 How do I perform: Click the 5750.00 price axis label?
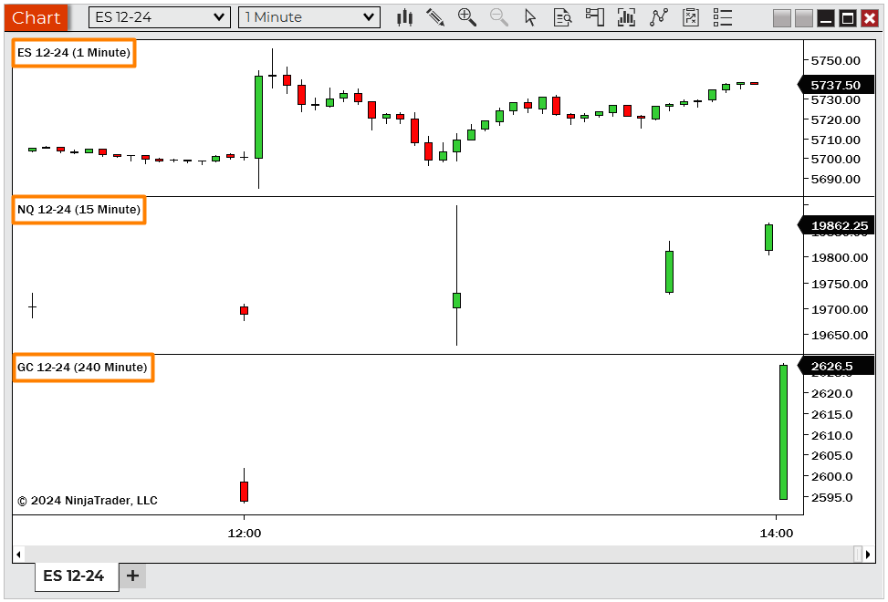835,60
